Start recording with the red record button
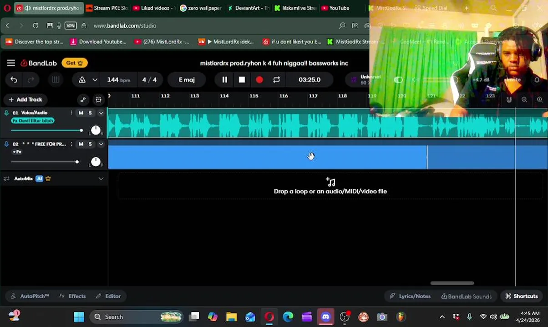This screenshot has width=548, height=327. point(259,80)
